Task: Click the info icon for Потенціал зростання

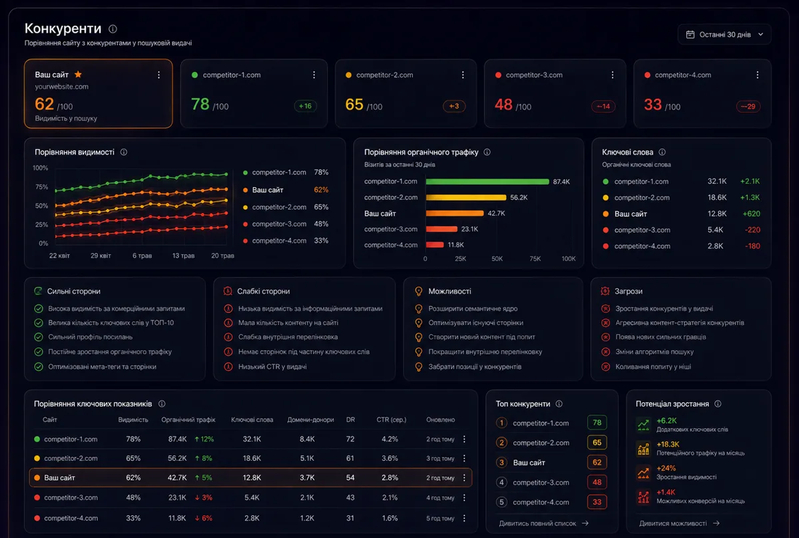Action: point(718,404)
